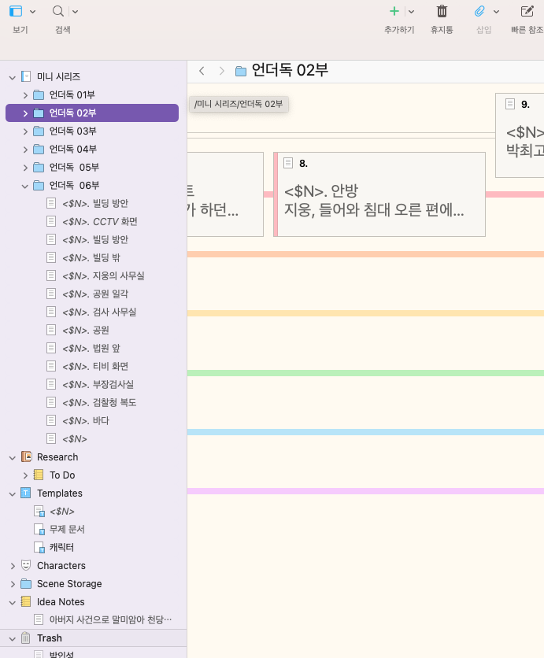Screen dimensions: 544x658
Task: Open the 삽입 dropdown arrow
Action: [496, 12]
